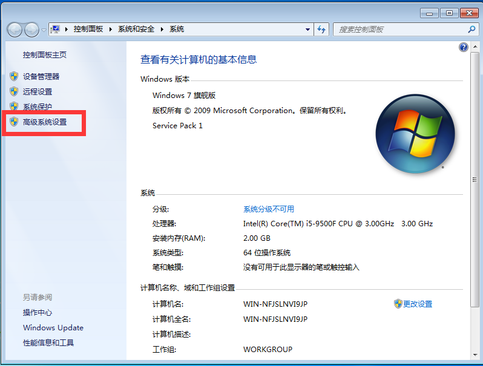Click the Forward navigation arrow
The image size is (483, 366).
pyautogui.click(x=31, y=30)
